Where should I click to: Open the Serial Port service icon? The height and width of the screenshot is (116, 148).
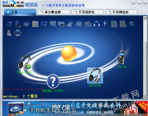(26, 24)
